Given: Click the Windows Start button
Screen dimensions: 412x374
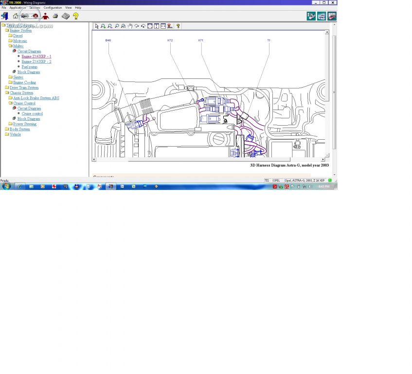Looking at the screenshot, I should [x=6, y=186].
